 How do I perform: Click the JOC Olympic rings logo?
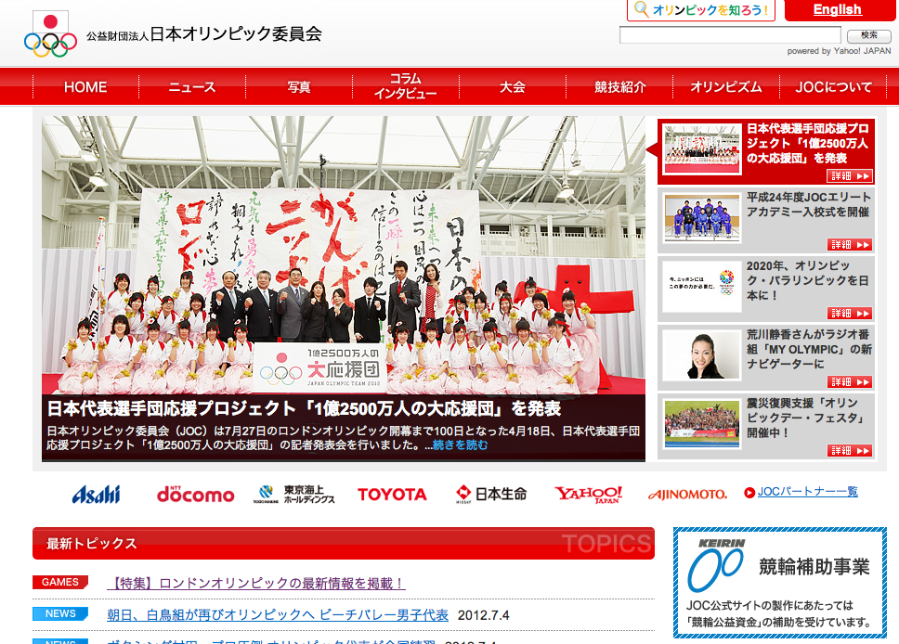[x=50, y=34]
